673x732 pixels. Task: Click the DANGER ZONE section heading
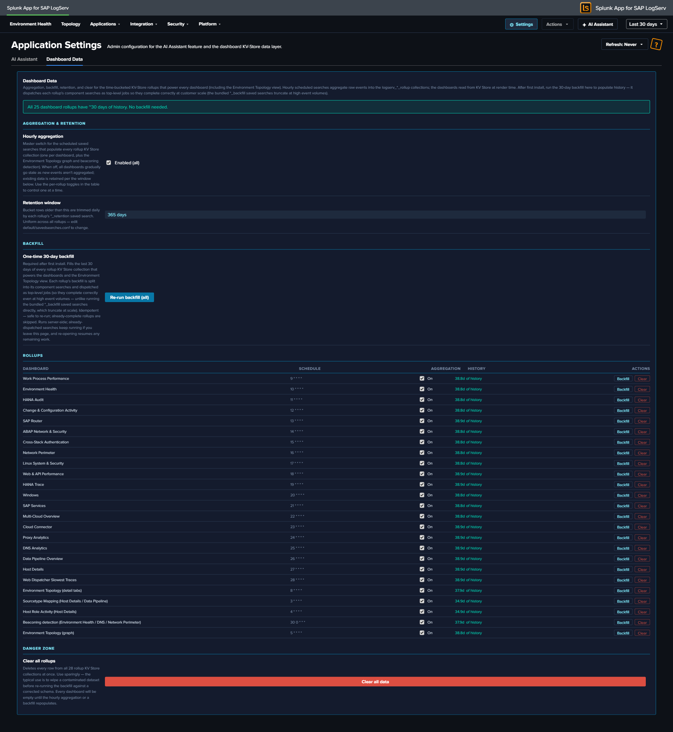pos(39,648)
